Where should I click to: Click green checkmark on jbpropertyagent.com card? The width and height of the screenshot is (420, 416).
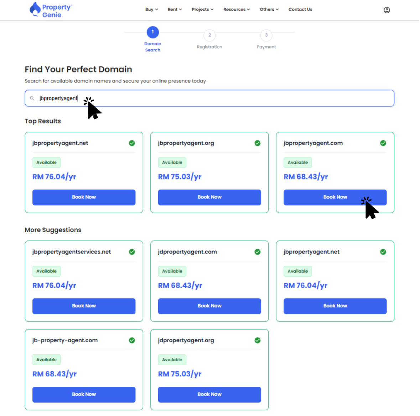(x=383, y=143)
